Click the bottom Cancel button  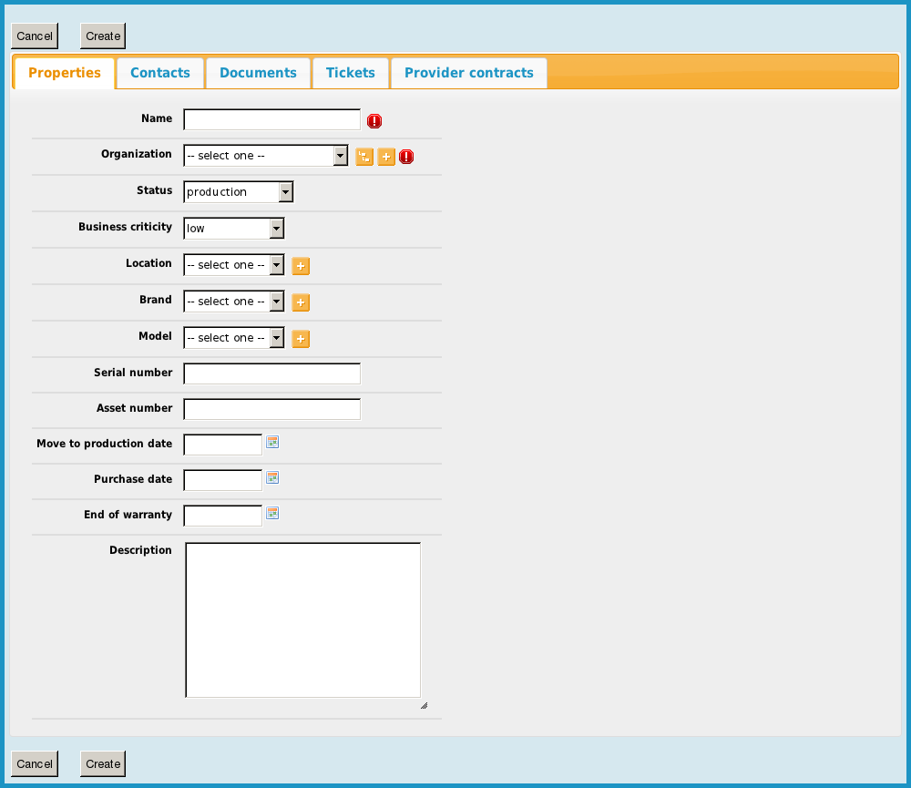click(x=35, y=763)
